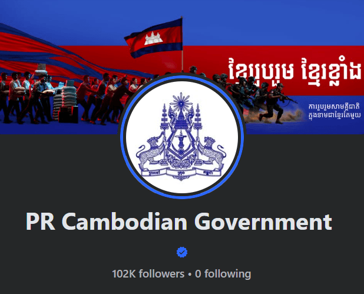Click the blue ring around the profile picture
Screen dimensions: 364x294
[x=182, y=78]
